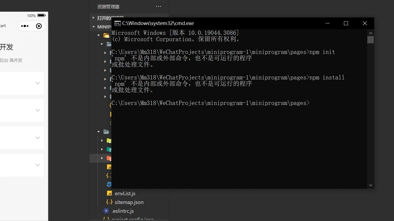Minimize the cmd.exe window
This screenshot has height=221, width=394.
pyautogui.click(x=328, y=23)
